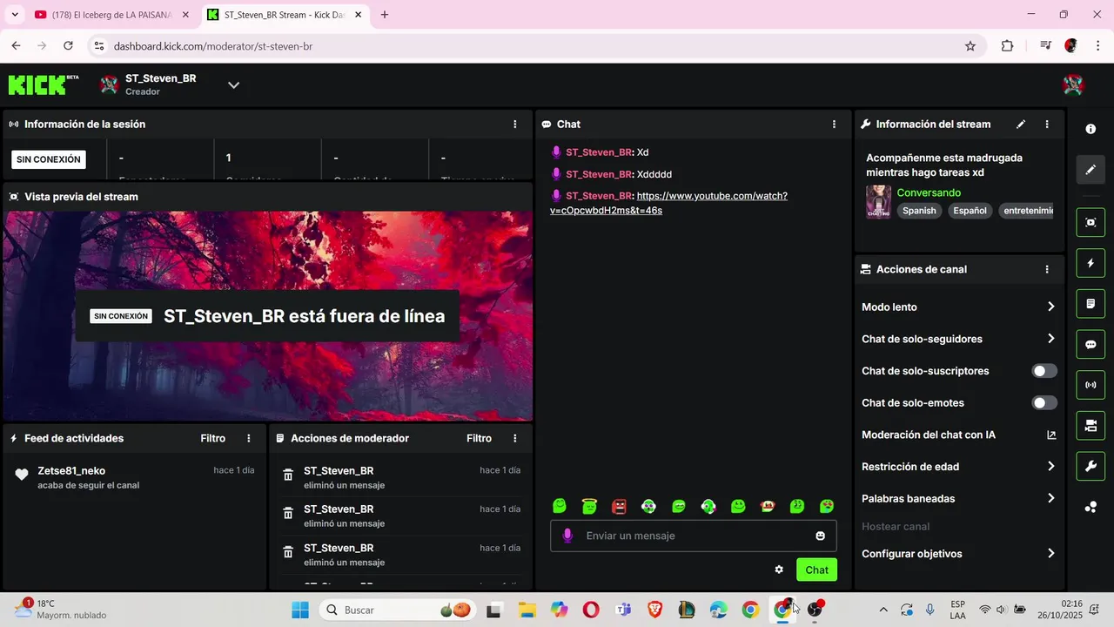Select the ST_Steven_BR Stream Kick tab
This screenshot has width=1114, height=627.
pos(285,15)
